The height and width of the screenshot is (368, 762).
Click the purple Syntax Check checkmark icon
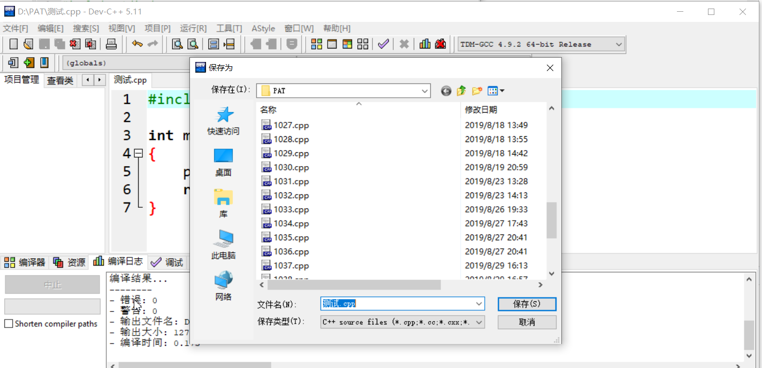tap(383, 44)
